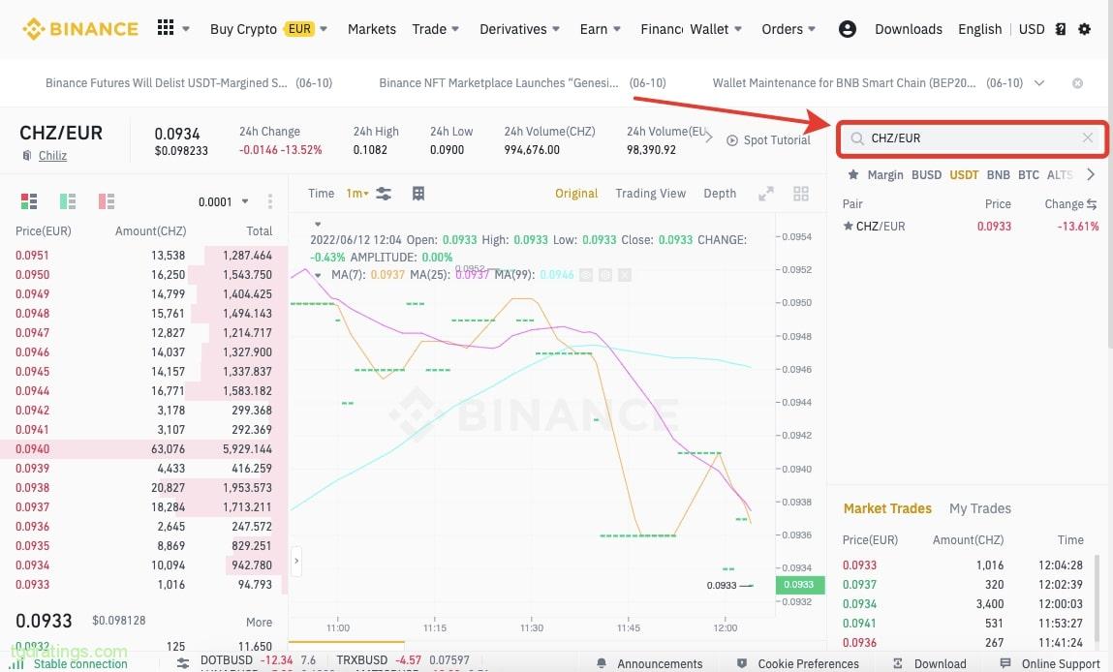Select the buy-orders-only order book view
The height and width of the screenshot is (672, 1113).
pos(68,201)
